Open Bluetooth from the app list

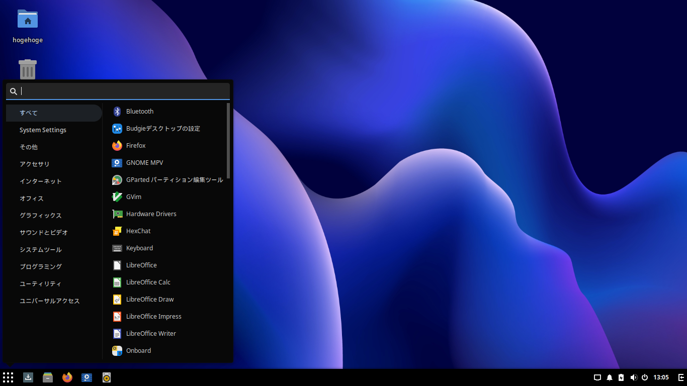click(165, 112)
